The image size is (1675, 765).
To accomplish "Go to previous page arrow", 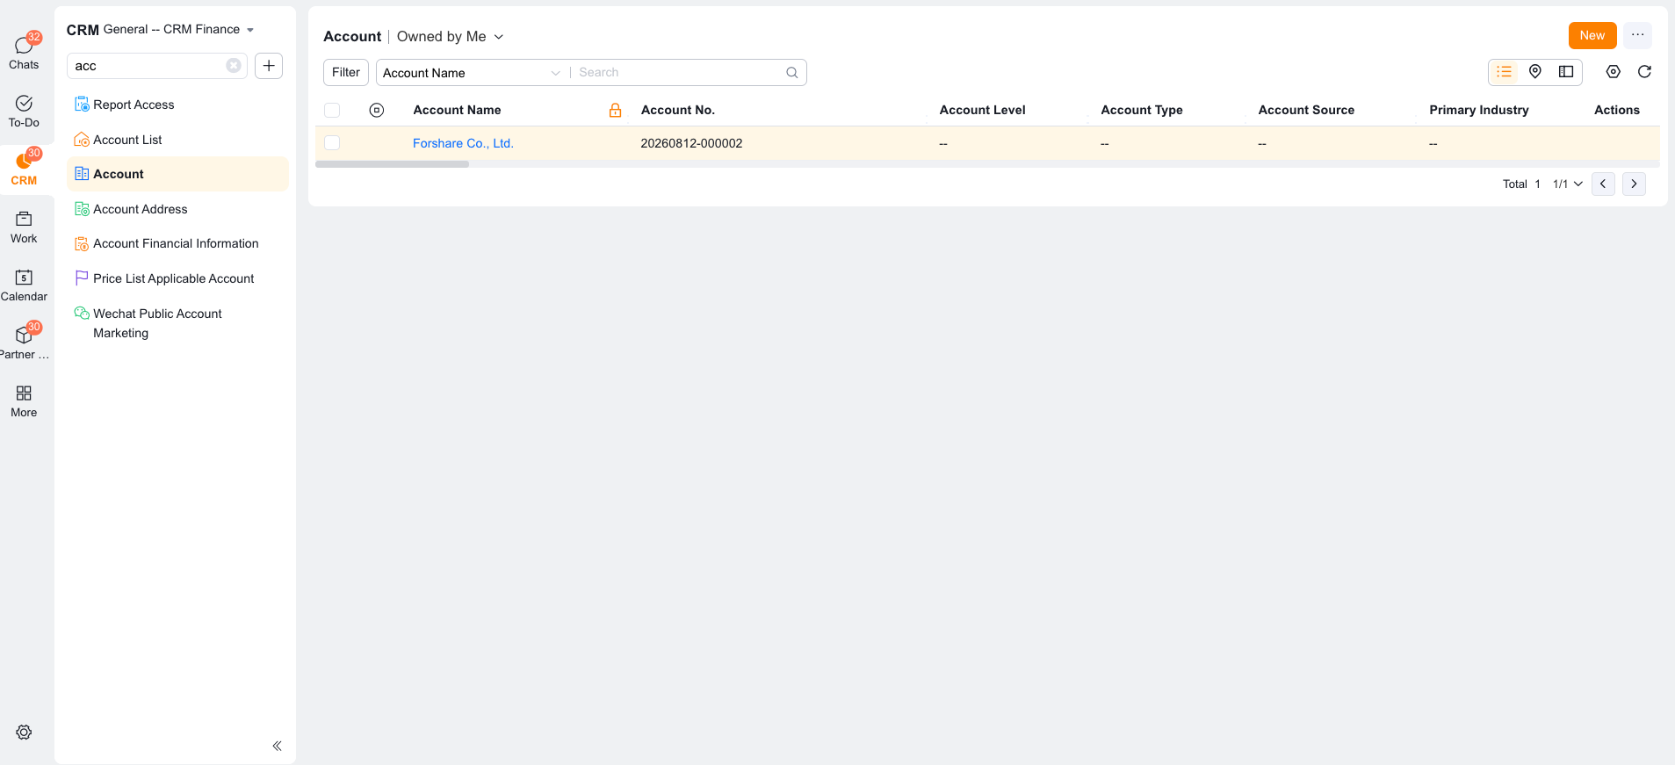I will pos(1603,184).
